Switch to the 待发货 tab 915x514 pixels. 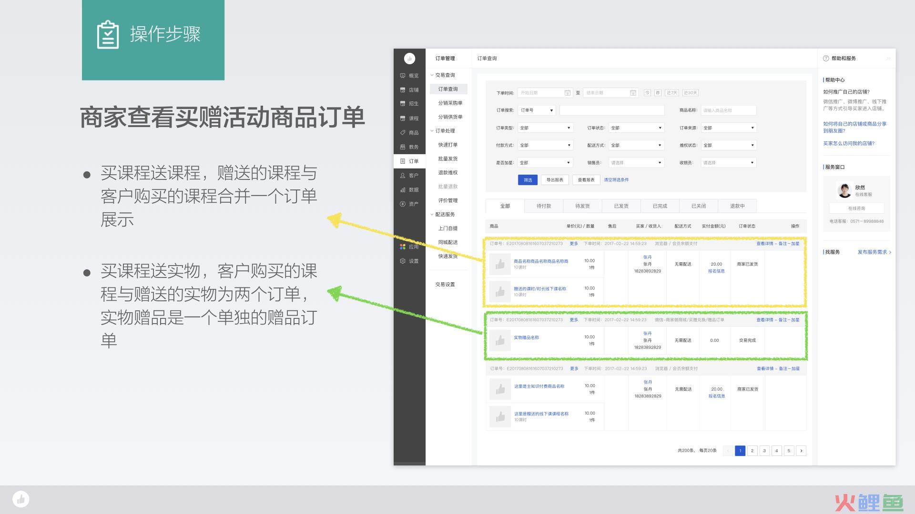click(x=582, y=206)
